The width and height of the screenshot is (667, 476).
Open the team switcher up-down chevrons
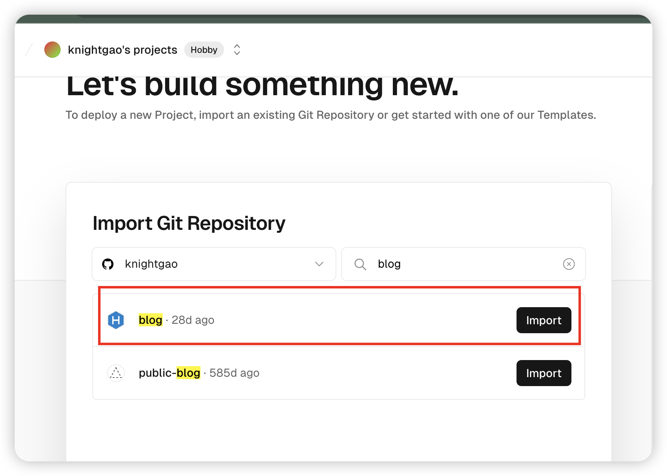pos(237,50)
